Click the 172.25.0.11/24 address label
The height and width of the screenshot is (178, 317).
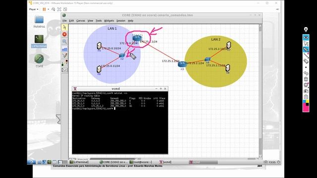[110, 66]
